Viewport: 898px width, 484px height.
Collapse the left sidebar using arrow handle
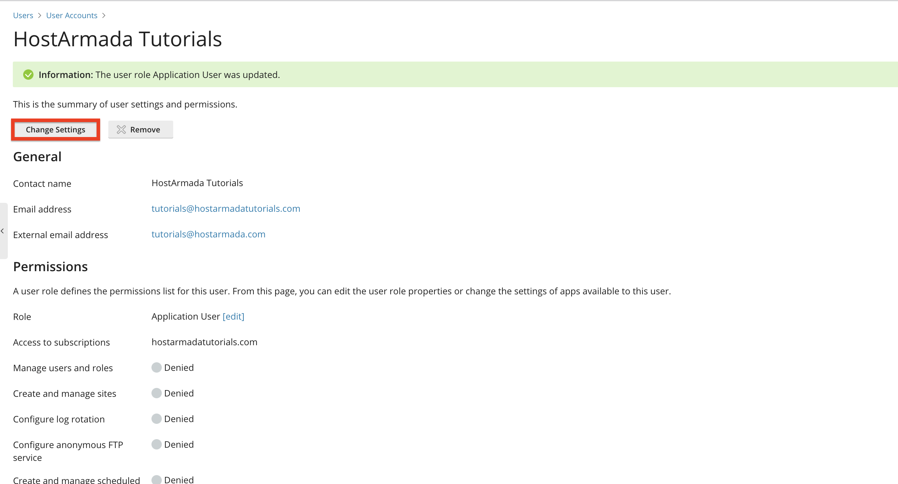point(3,231)
